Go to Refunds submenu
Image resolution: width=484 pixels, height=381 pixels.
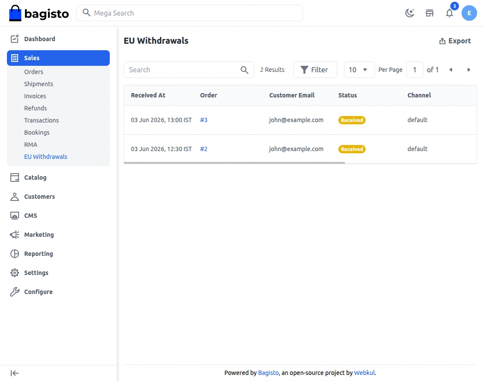tap(35, 108)
